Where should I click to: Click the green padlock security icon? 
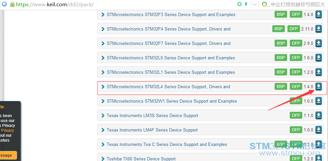(x=13, y=4)
